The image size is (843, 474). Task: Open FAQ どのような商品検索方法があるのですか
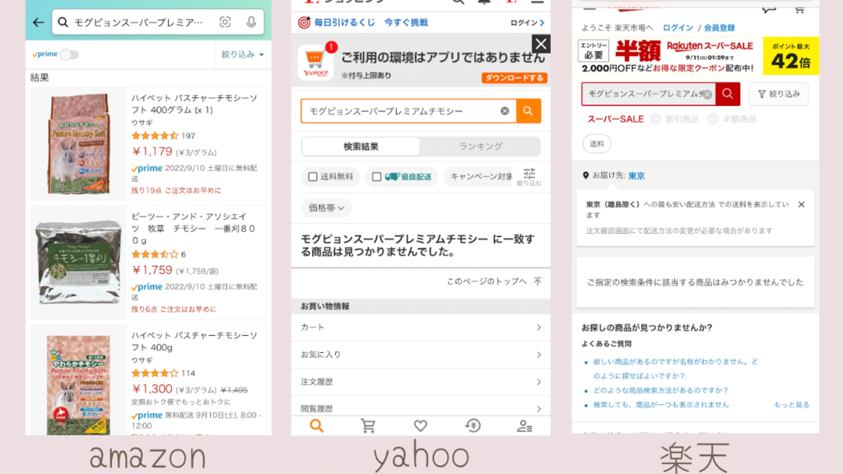pos(660,391)
